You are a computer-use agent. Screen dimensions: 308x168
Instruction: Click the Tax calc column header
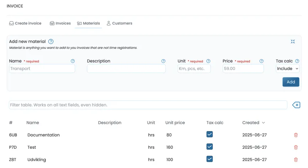click(x=215, y=123)
